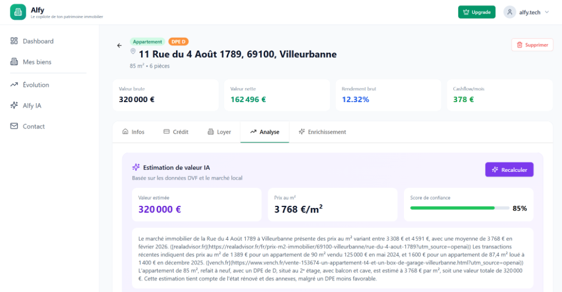The width and height of the screenshot is (562, 292).
Task: Click the Recalculer button
Action: pos(509,170)
